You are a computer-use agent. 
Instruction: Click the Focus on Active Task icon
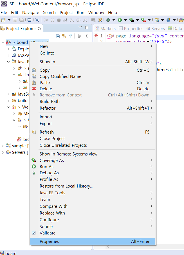pos(79,36)
